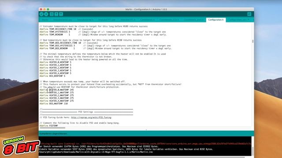Click the 'Comment the following line' comment
Image resolution: width=282 pixels, height=158 pixels.
tap(79, 123)
